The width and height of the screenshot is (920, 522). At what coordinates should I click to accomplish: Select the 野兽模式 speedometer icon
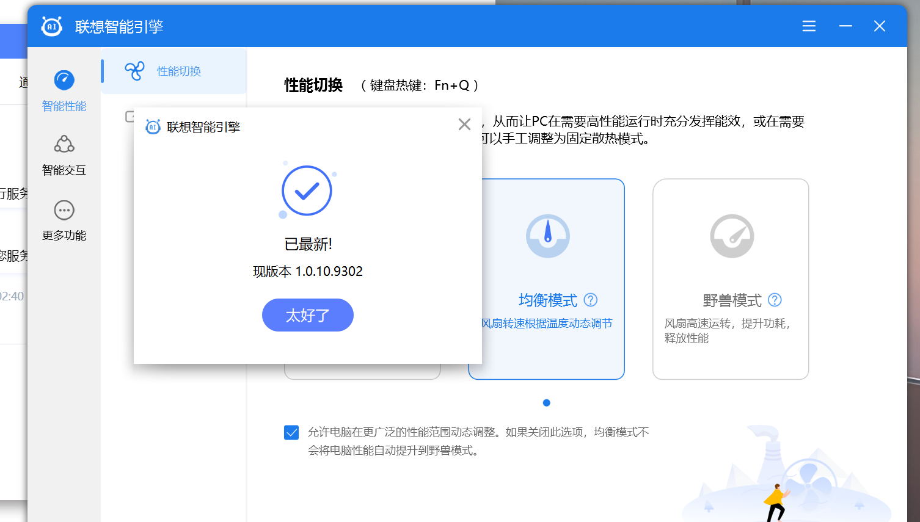(732, 236)
